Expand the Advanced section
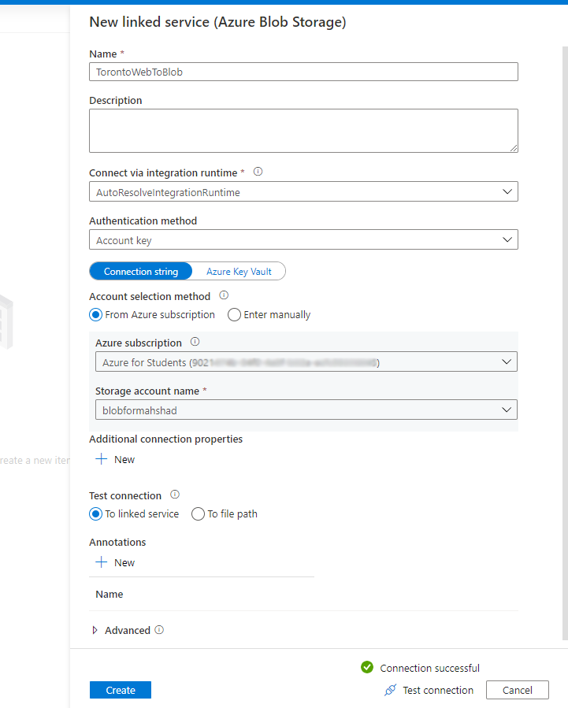The image size is (568, 708). pos(96,630)
